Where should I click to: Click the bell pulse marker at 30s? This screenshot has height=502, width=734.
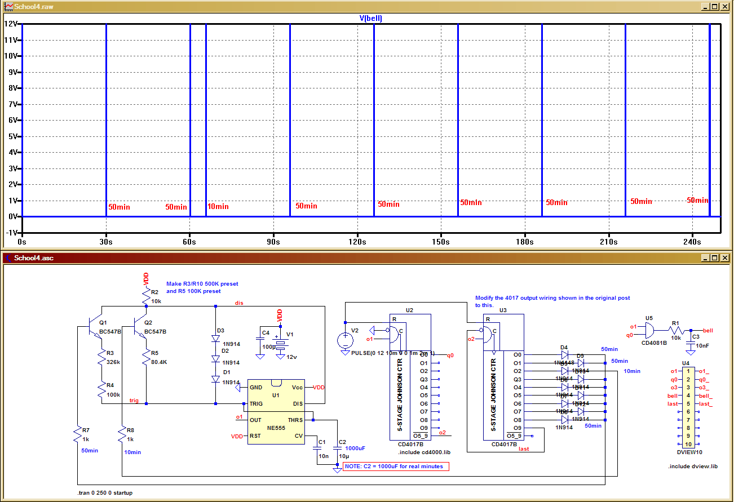coord(106,120)
